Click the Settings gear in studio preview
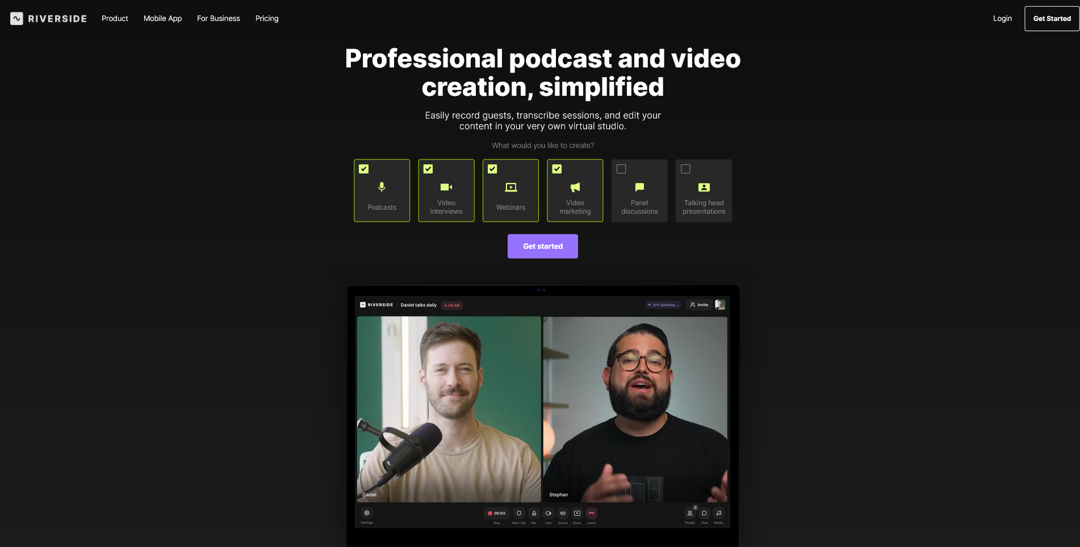Screen dimensions: 1080x547 (x=367, y=513)
